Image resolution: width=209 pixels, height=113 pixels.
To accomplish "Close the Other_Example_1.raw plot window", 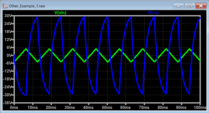I will (201, 6).
